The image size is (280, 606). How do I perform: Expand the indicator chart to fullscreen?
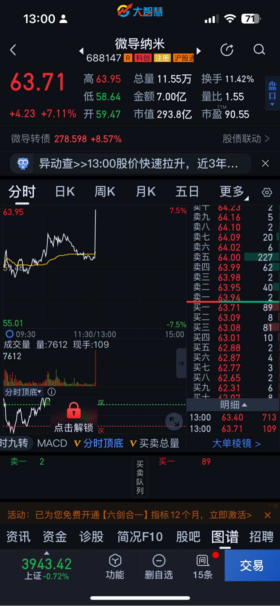coord(174,422)
